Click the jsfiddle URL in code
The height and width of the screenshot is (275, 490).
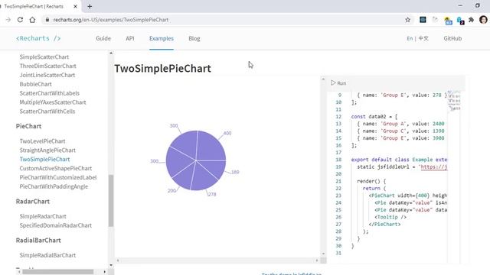pyautogui.click(x=434, y=167)
